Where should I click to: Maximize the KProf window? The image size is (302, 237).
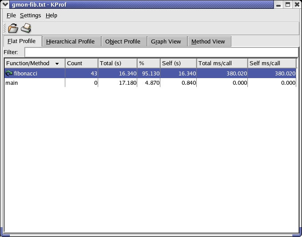287,4
